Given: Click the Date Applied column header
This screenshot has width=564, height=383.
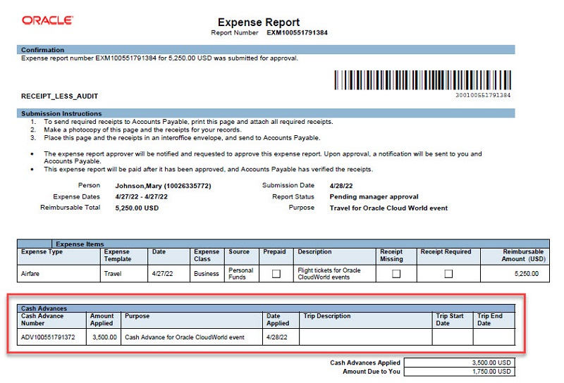Looking at the screenshot, I should tap(281, 320).
